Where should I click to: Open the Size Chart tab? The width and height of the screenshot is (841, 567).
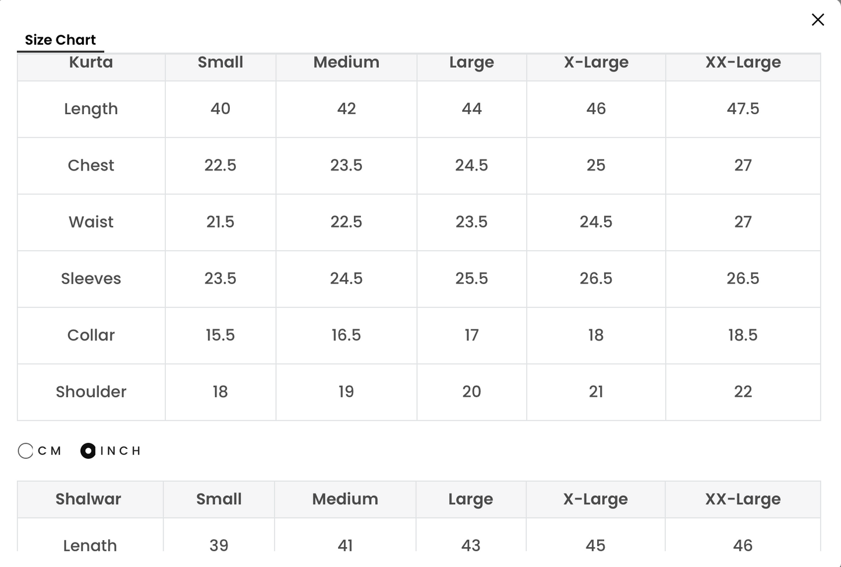point(61,40)
